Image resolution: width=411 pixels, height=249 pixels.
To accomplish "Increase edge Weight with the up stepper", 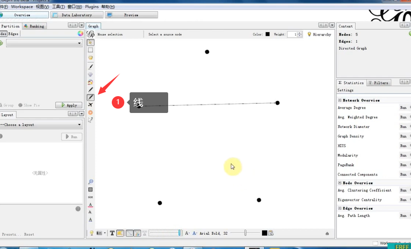I will 300,33.
